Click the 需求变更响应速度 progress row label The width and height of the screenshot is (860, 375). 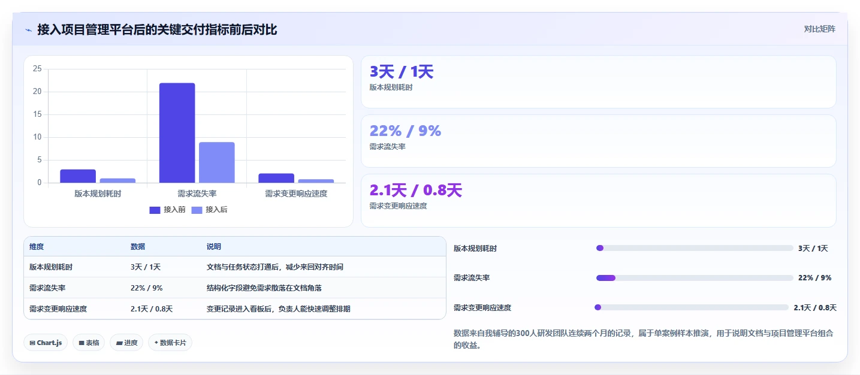[x=482, y=308]
